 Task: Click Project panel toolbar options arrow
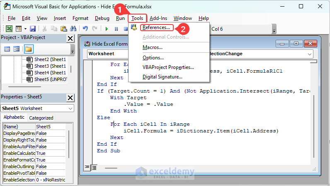(x=73, y=49)
